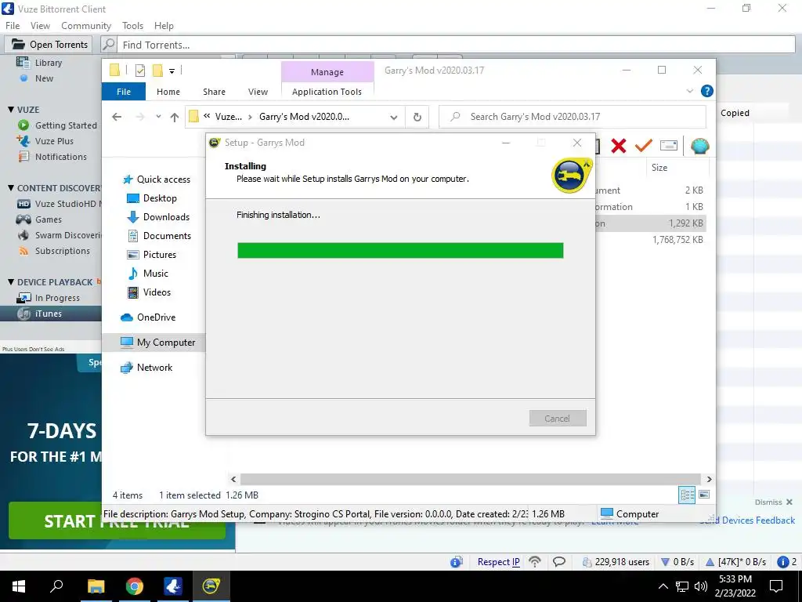This screenshot has height=602, width=802.
Task: Collapse the CONTENT DISCOVERY sidebar section
Action: pos(11,188)
